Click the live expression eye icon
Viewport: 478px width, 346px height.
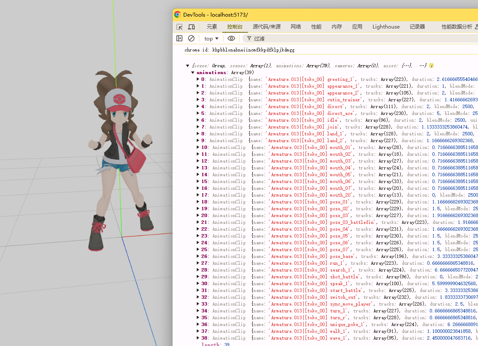231,38
